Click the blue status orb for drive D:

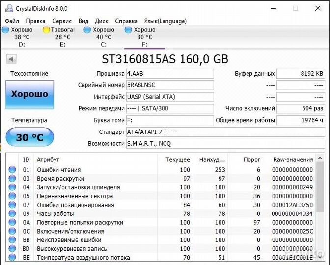[5, 30]
